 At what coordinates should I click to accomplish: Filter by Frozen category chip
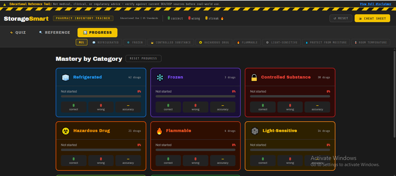135,42
